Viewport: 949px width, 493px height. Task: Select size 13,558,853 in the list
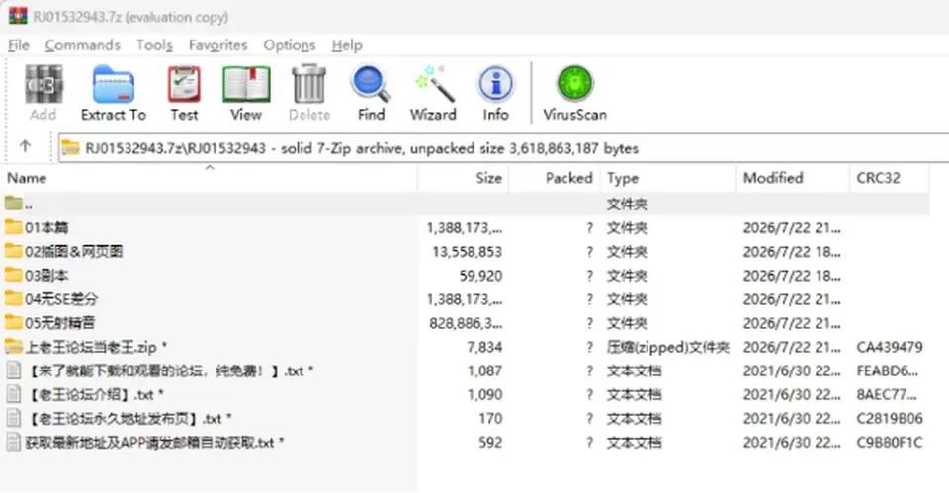[x=467, y=251]
